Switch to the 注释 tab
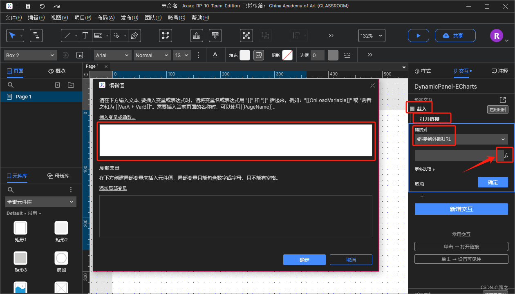Screen dimensions: 515x294 (499, 71)
